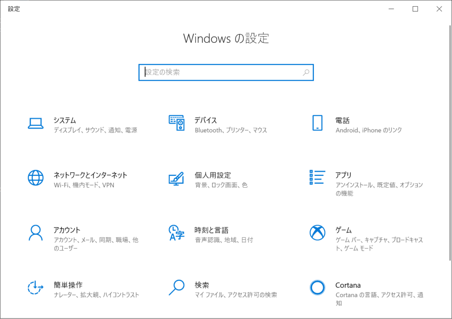Click description アカウント、メール、同期、職場、他のユーザー
452x319 pixels.
[96, 244]
